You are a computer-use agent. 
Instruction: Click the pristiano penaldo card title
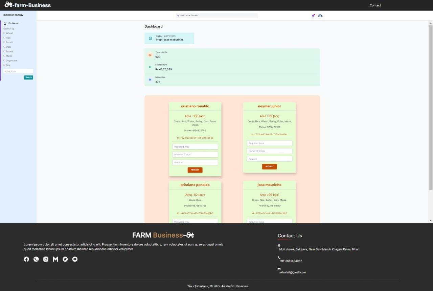click(195, 185)
